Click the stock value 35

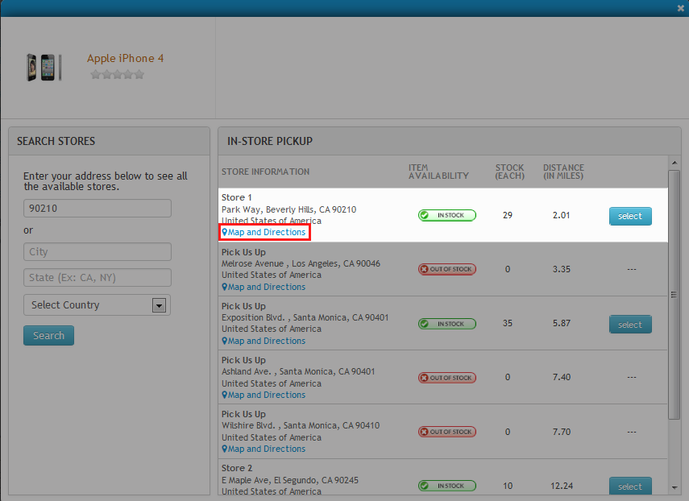click(508, 323)
